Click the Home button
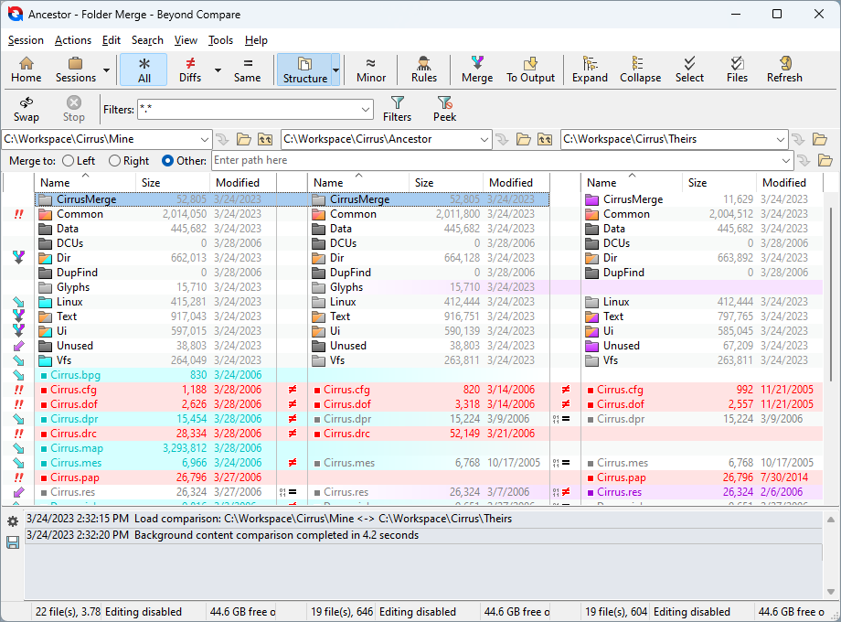Viewport: 841px width, 622px height. [26, 69]
